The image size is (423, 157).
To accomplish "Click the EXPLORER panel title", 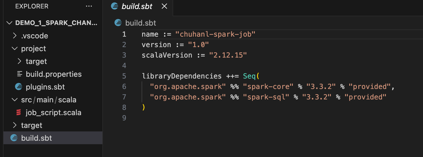I will tap(32, 6).
